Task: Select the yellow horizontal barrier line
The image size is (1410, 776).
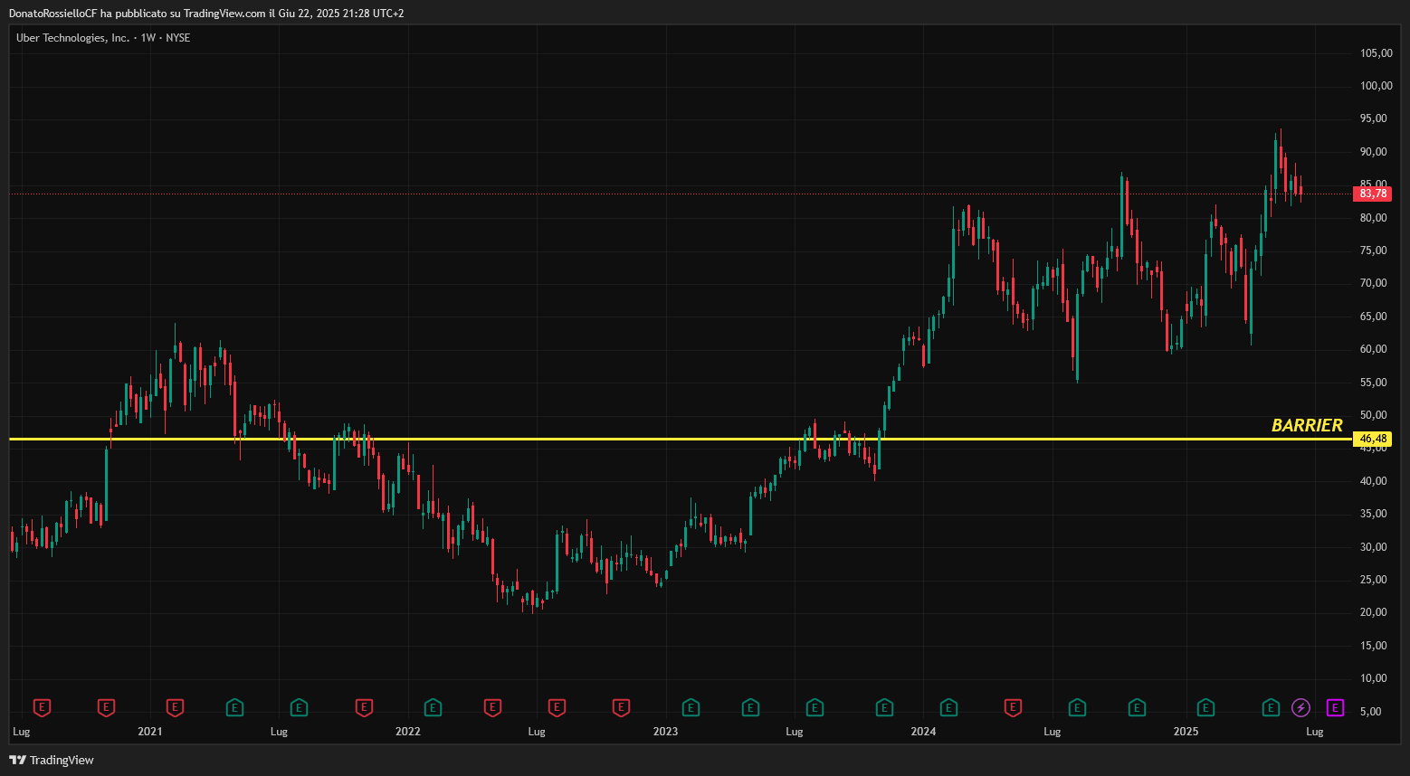Action: click(681, 439)
